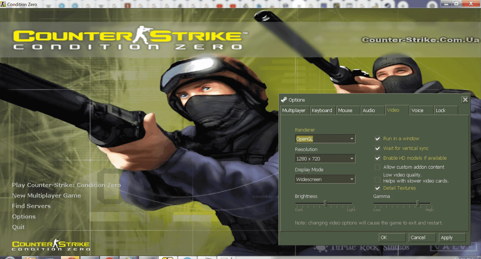The width and height of the screenshot is (481, 259).
Task: Open Options from the main menu
Action: coord(24,217)
